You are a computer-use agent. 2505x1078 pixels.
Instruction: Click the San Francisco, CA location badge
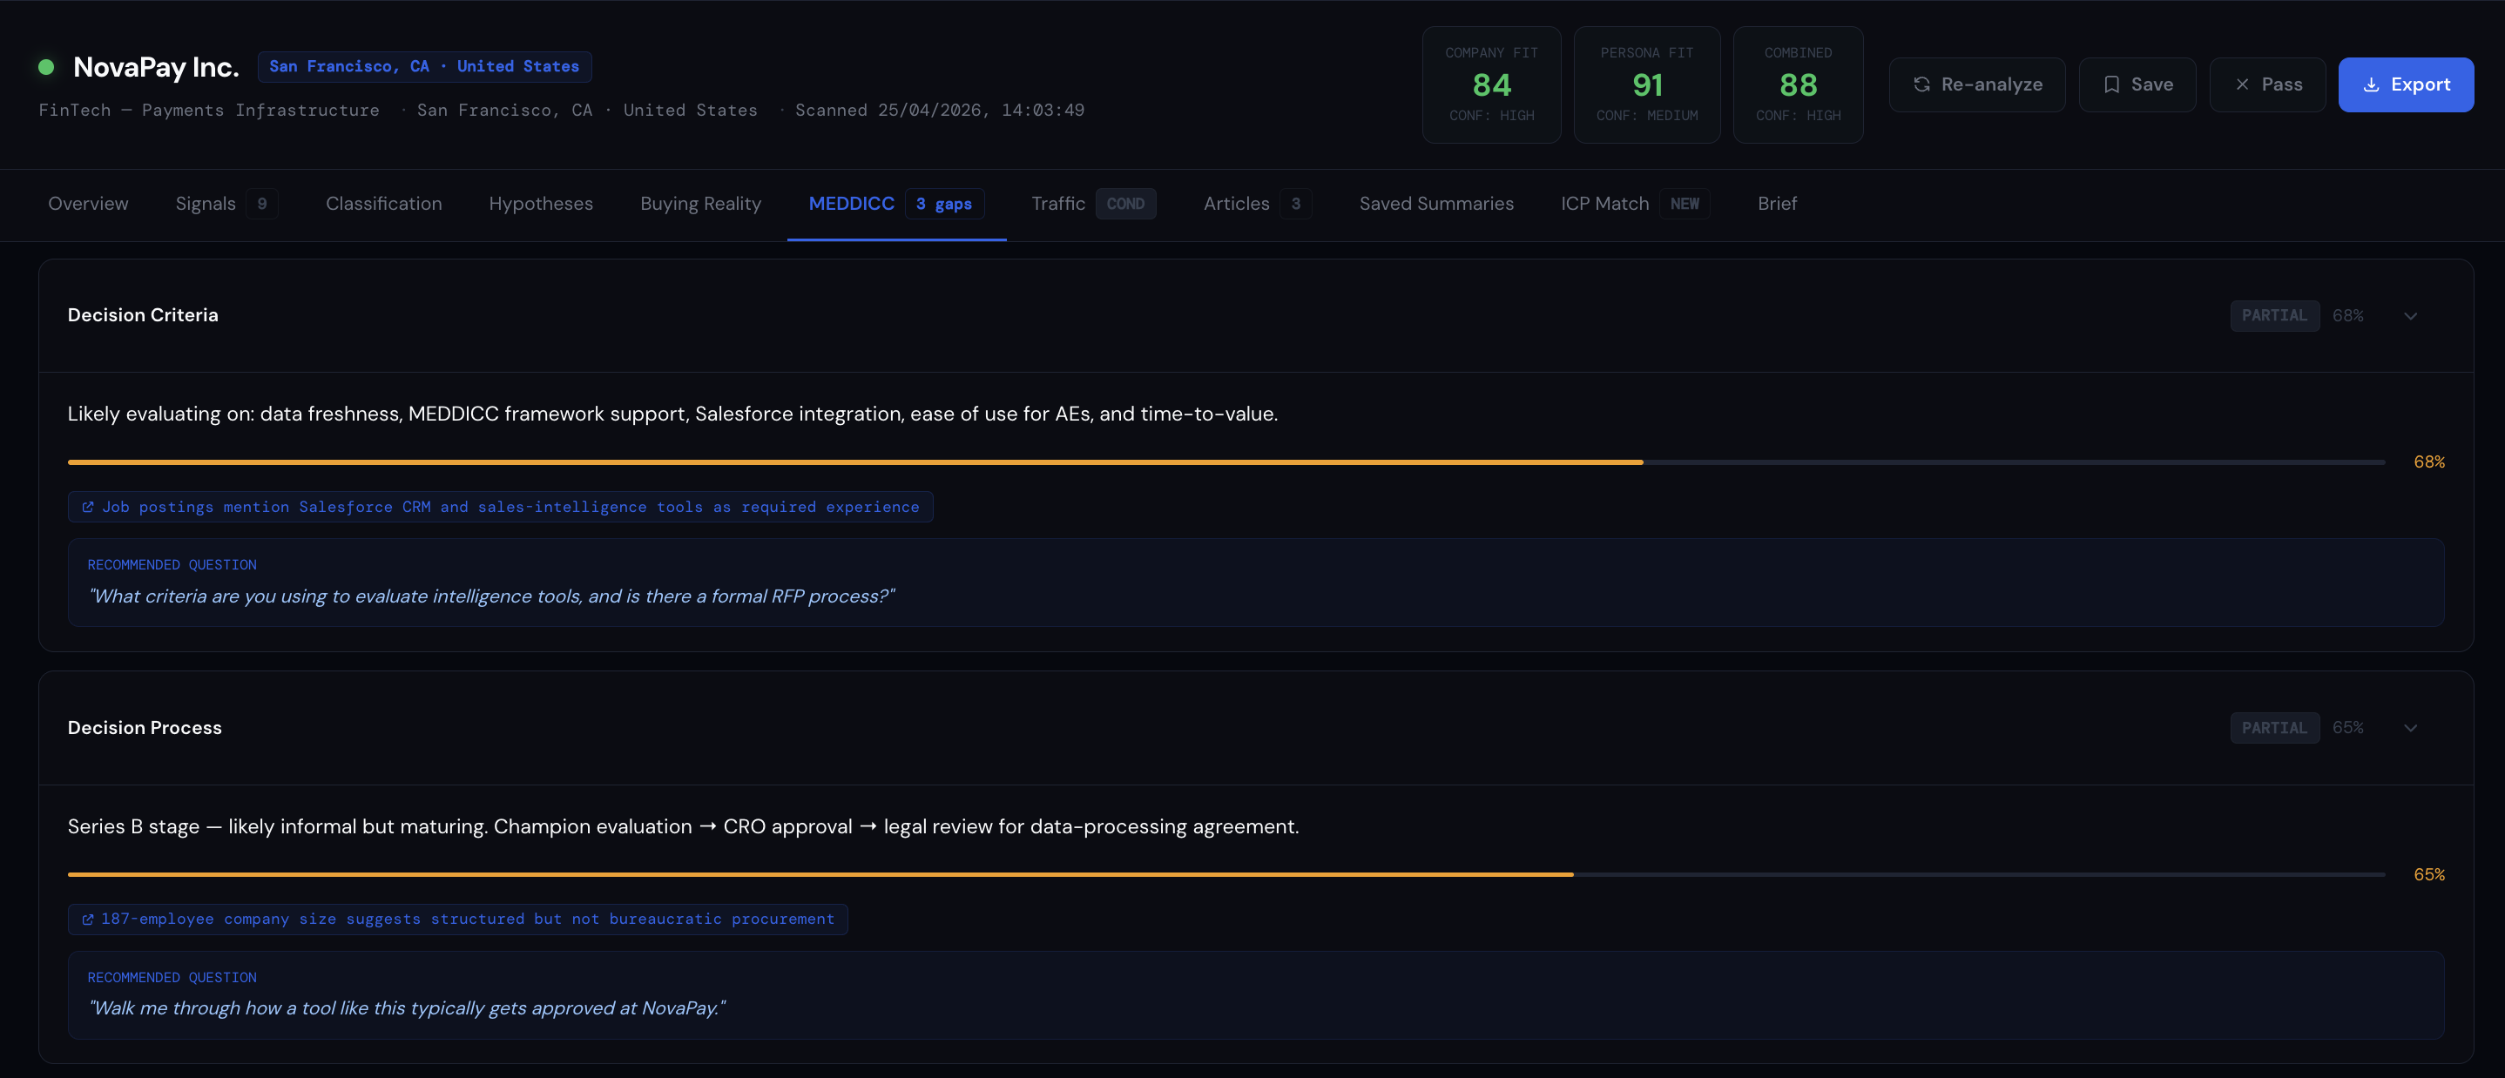click(x=424, y=66)
